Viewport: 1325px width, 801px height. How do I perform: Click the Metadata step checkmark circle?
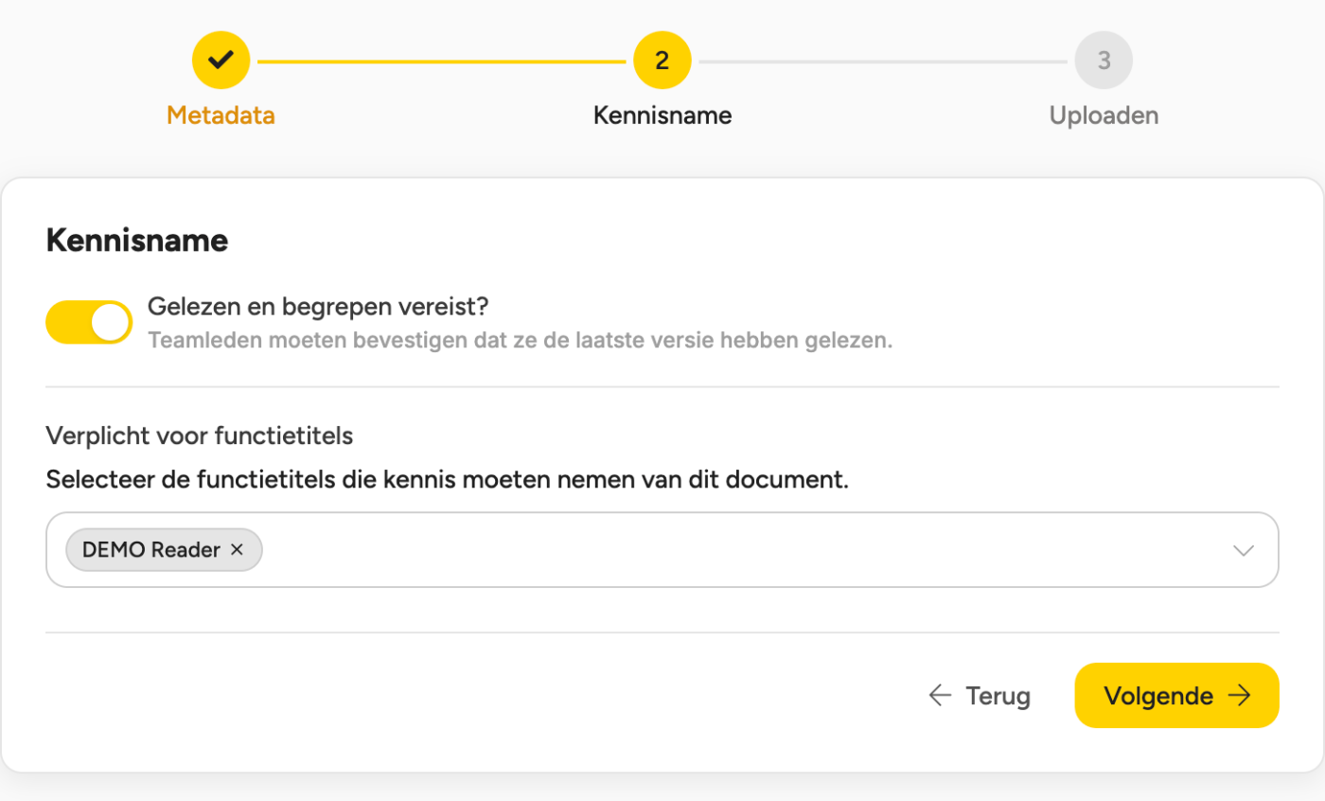pyautogui.click(x=221, y=61)
